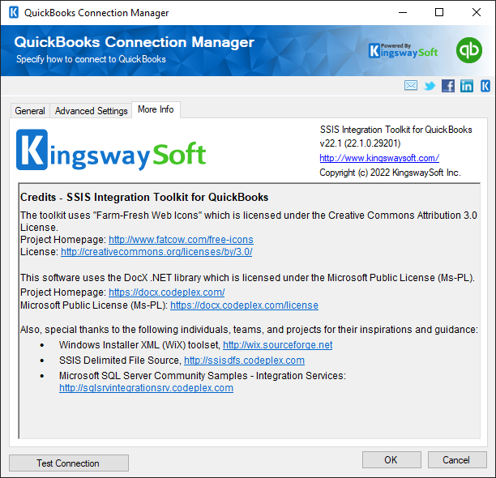Open the Facebook icon

448,86
